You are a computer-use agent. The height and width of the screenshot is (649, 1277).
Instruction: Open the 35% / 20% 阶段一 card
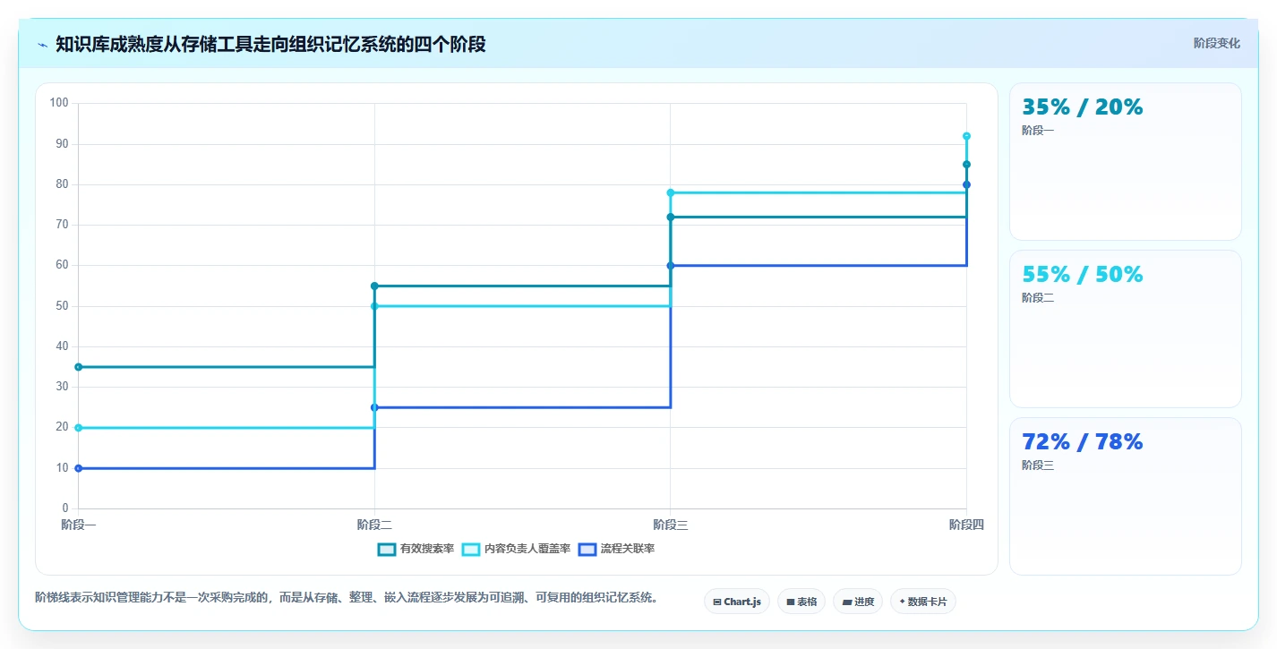(1126, 162)
